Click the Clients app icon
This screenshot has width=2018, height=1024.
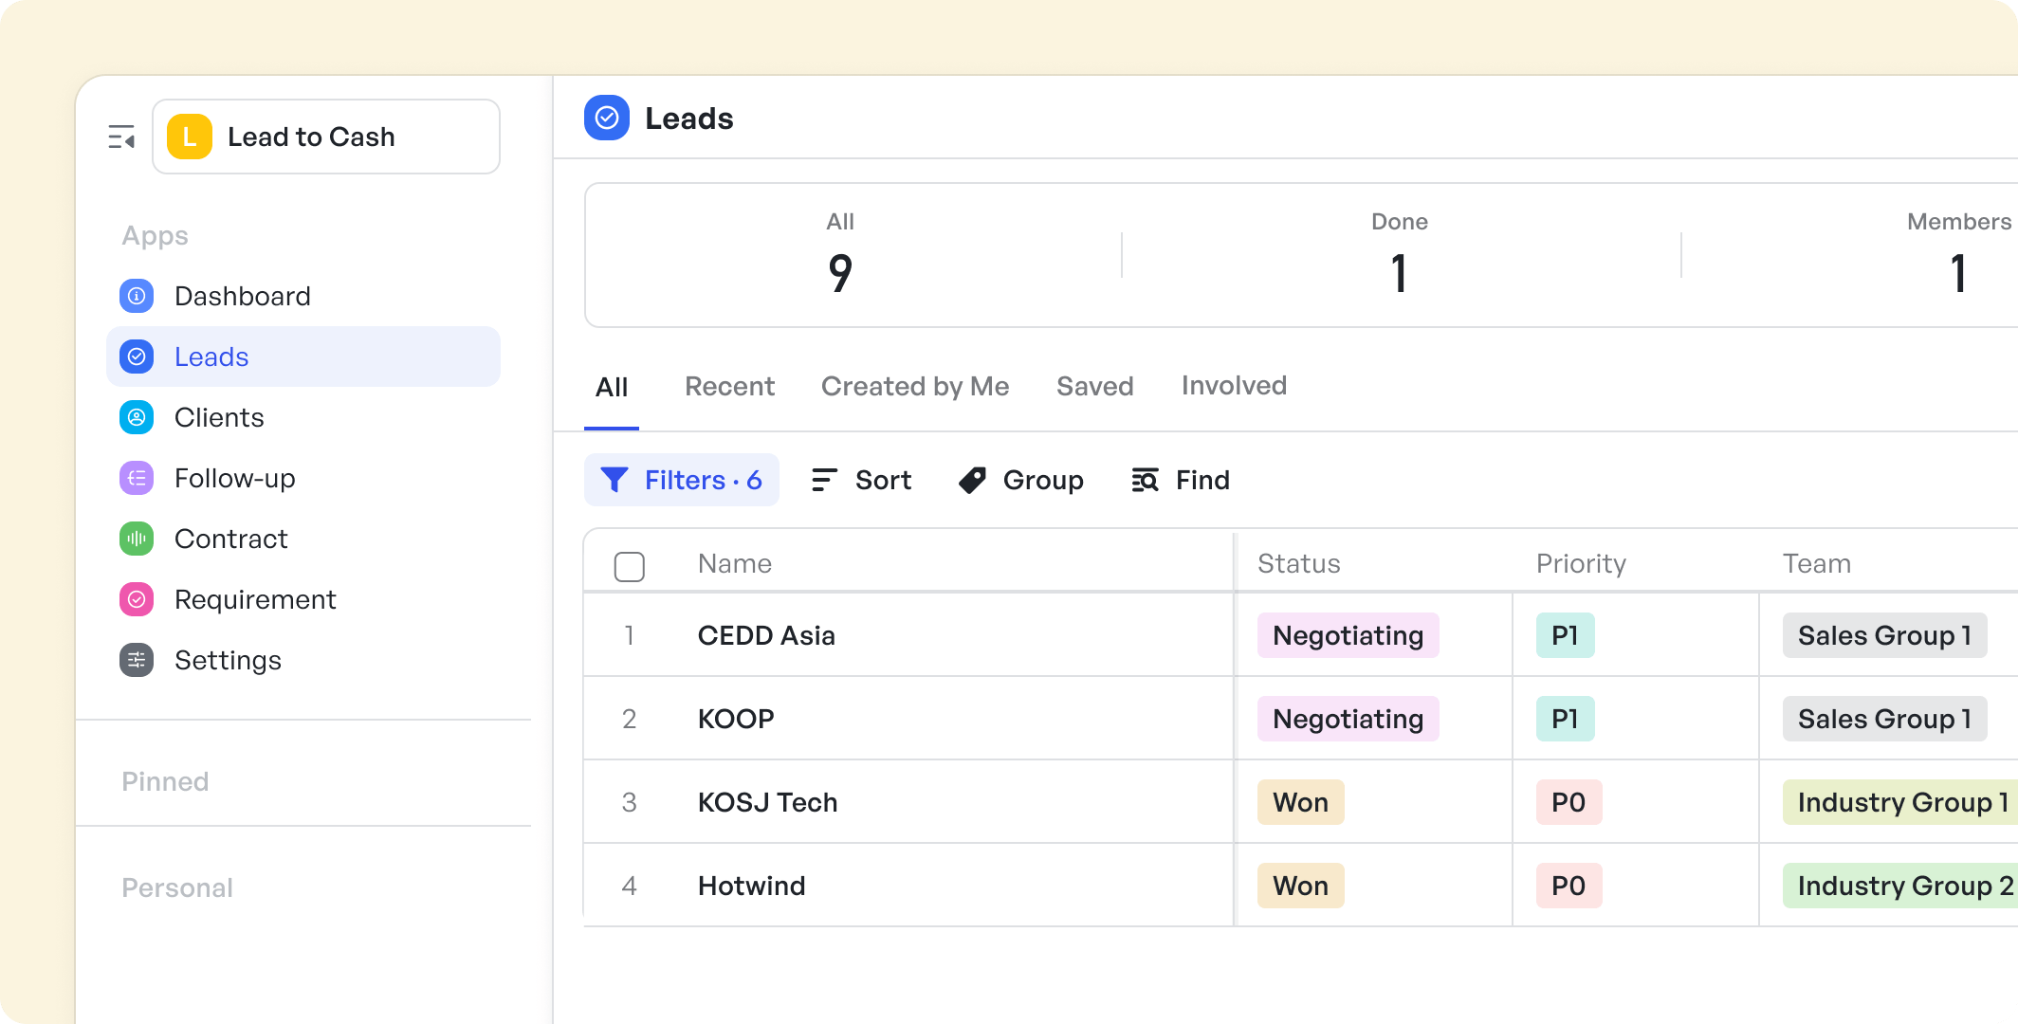[x=137, y=417]
